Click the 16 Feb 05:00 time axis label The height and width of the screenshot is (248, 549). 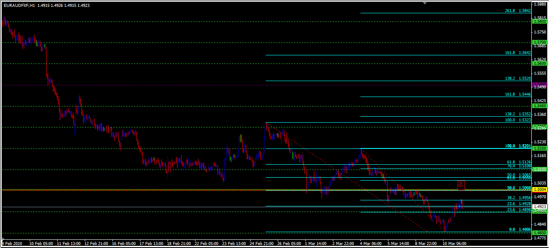click(124, 244)
